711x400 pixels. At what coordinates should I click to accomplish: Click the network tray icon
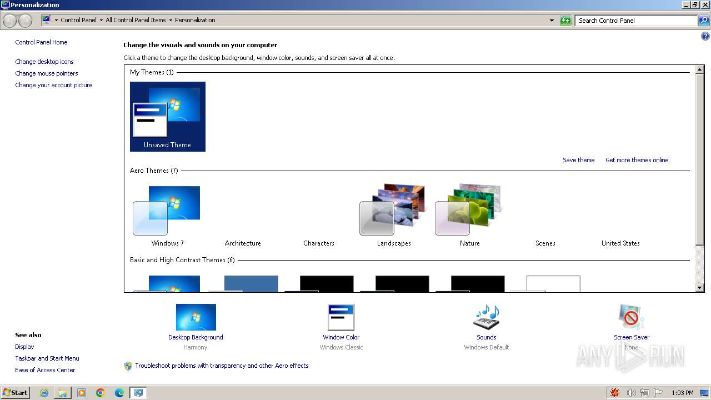pyautogui.click(x=645, y=393)
